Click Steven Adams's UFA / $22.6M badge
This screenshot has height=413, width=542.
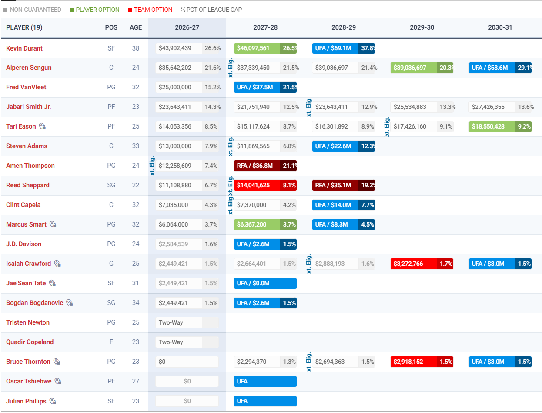click(344, 146)
